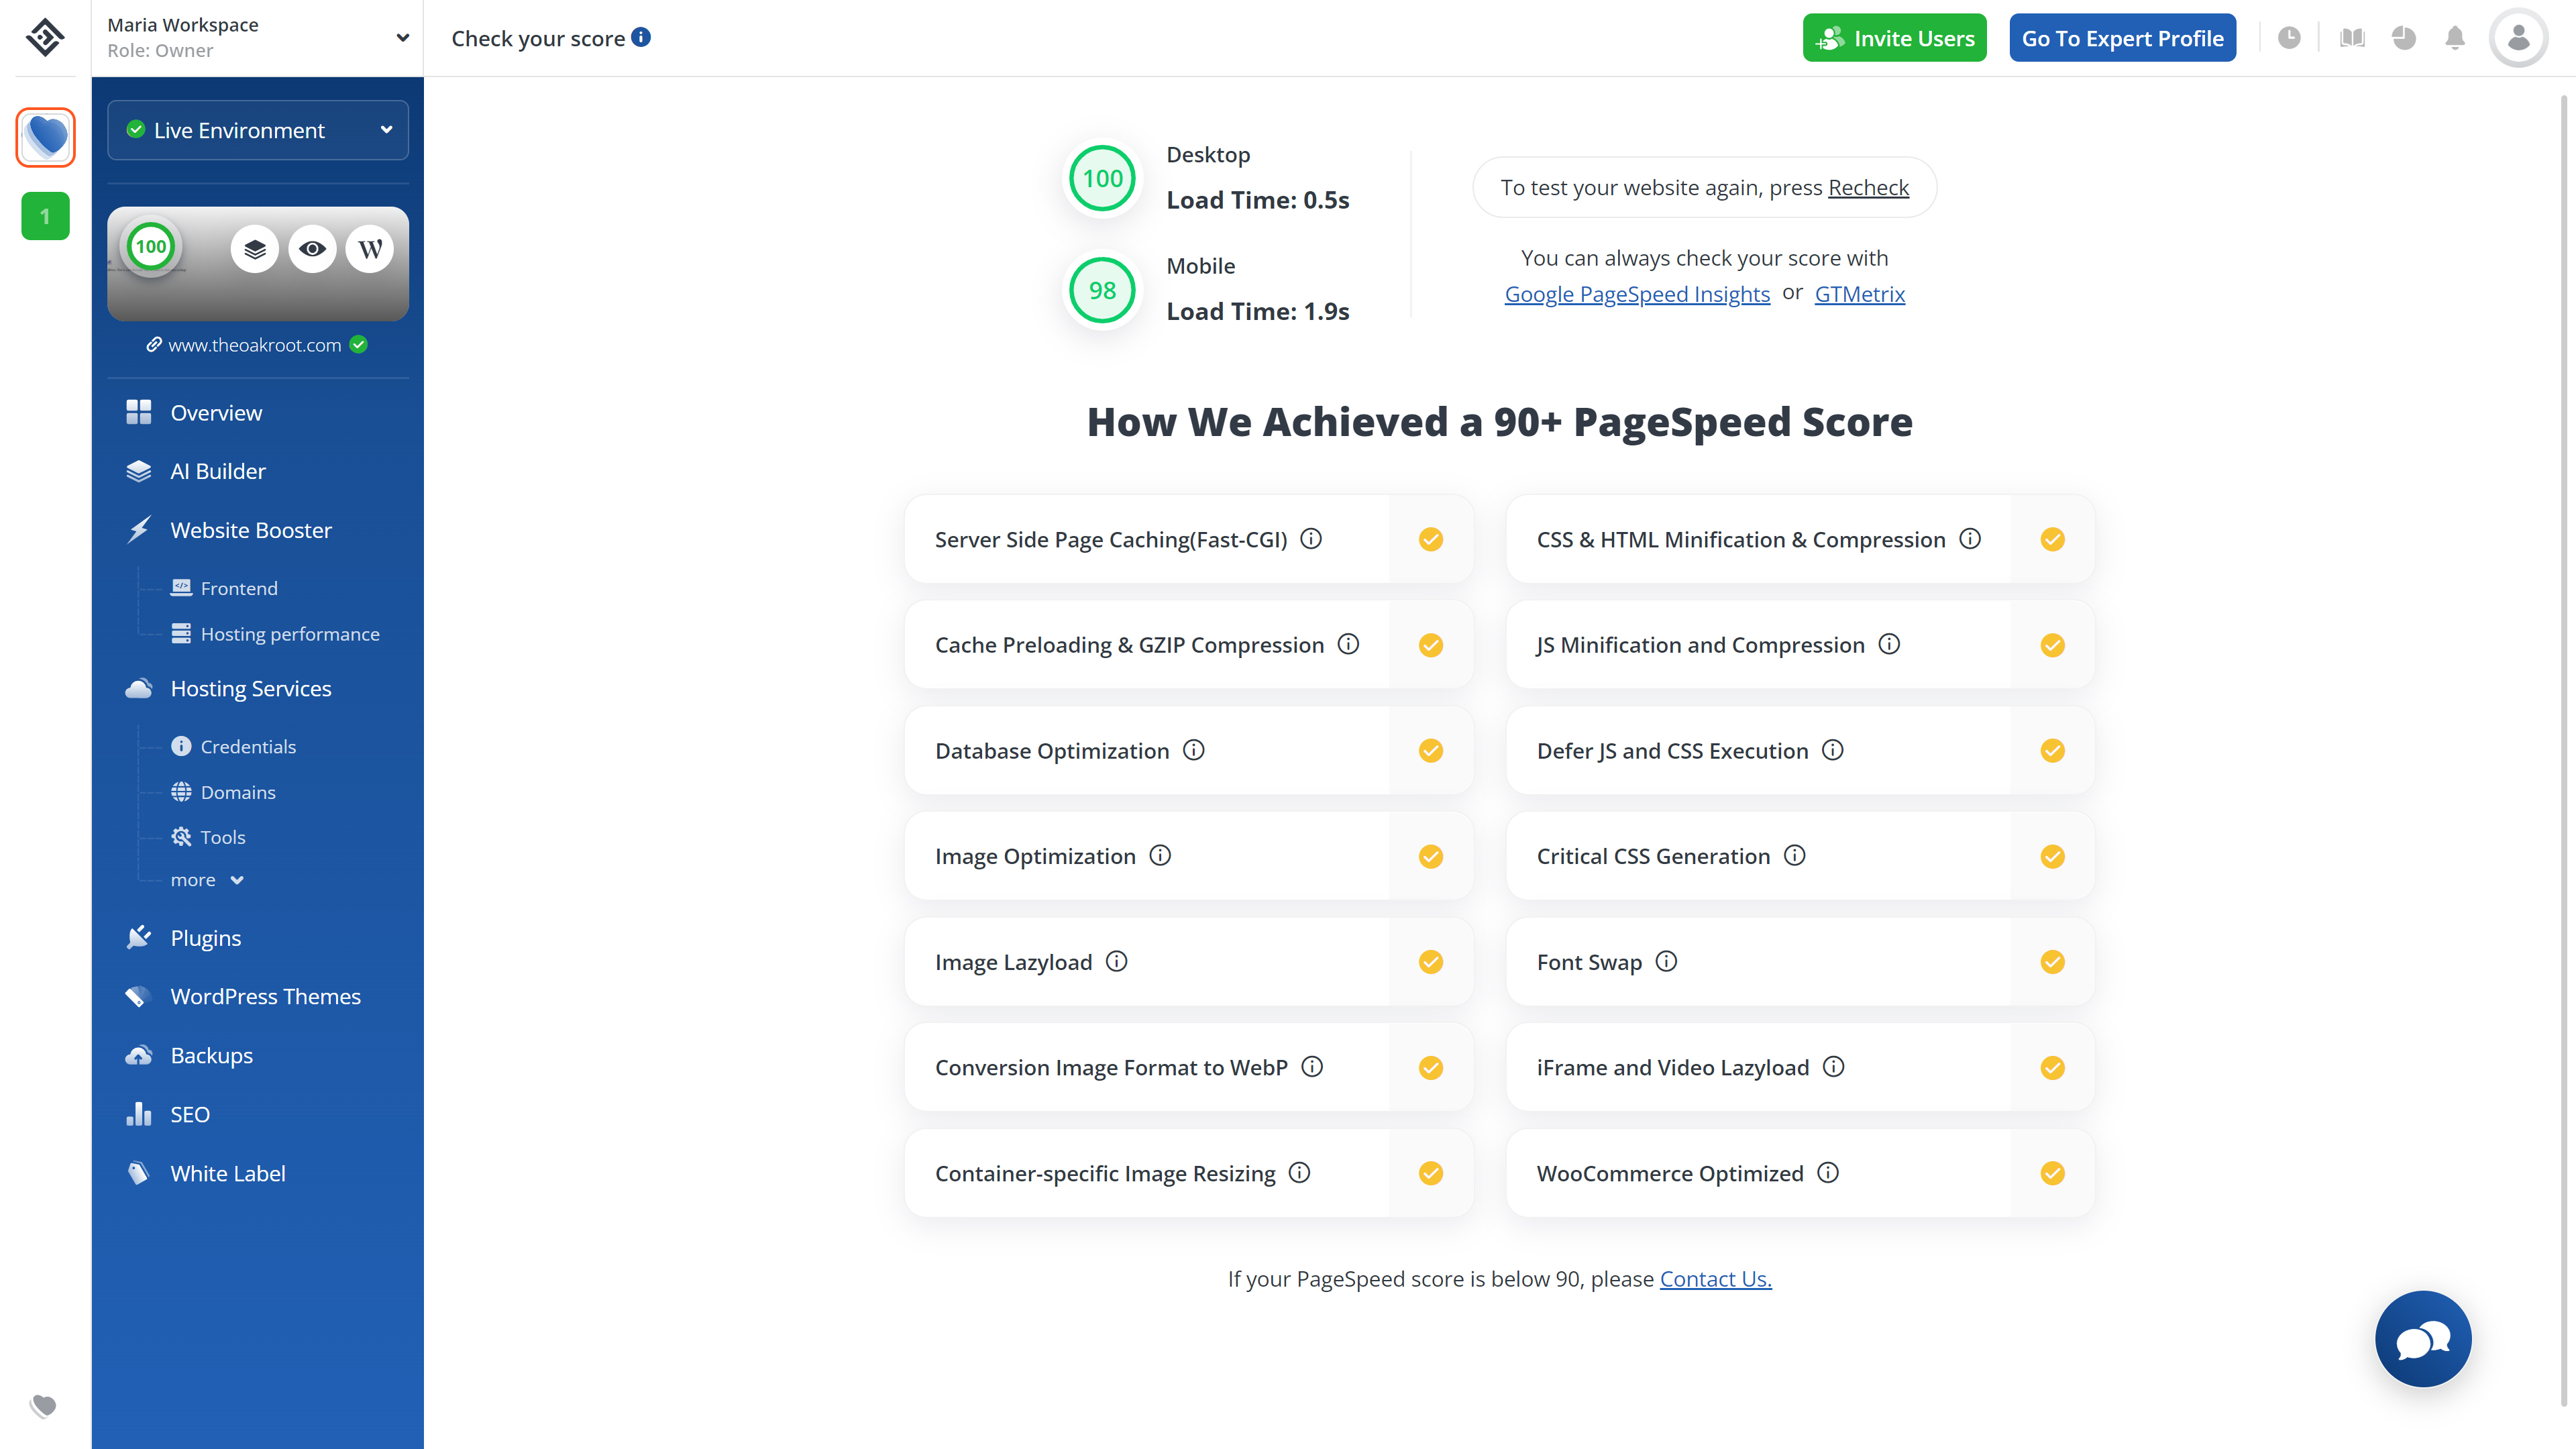Go to the Backups menu item

(211, 1055)
